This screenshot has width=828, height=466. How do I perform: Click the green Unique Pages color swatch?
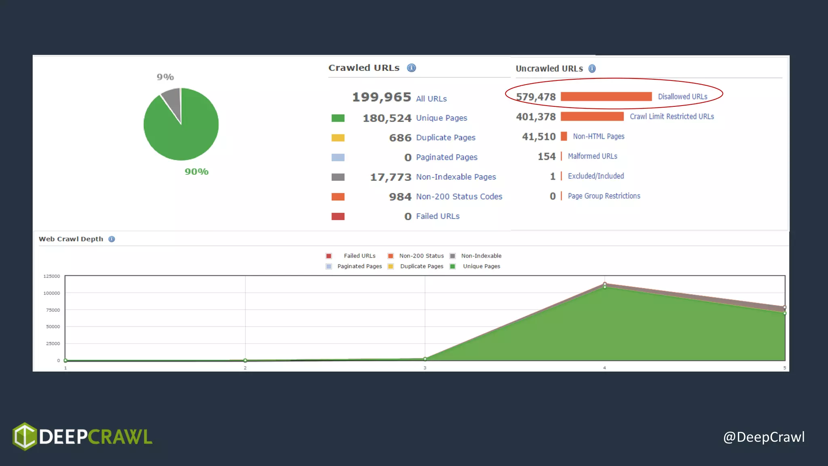(338, 118)
